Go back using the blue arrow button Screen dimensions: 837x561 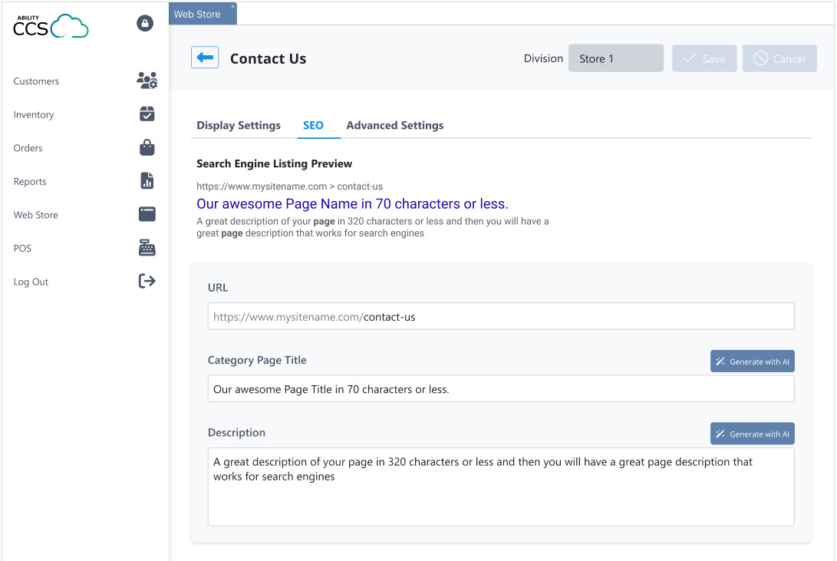pyautogui.click(x=204, y=58)
